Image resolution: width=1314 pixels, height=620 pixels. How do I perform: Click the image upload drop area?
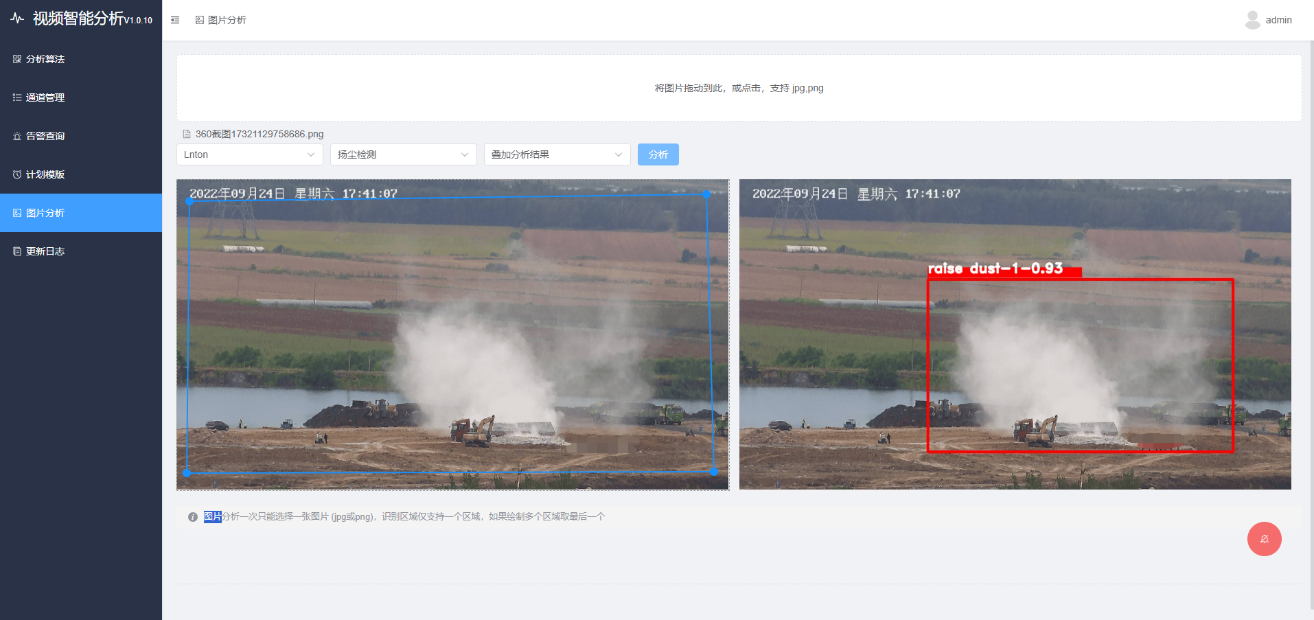point(739,88)
